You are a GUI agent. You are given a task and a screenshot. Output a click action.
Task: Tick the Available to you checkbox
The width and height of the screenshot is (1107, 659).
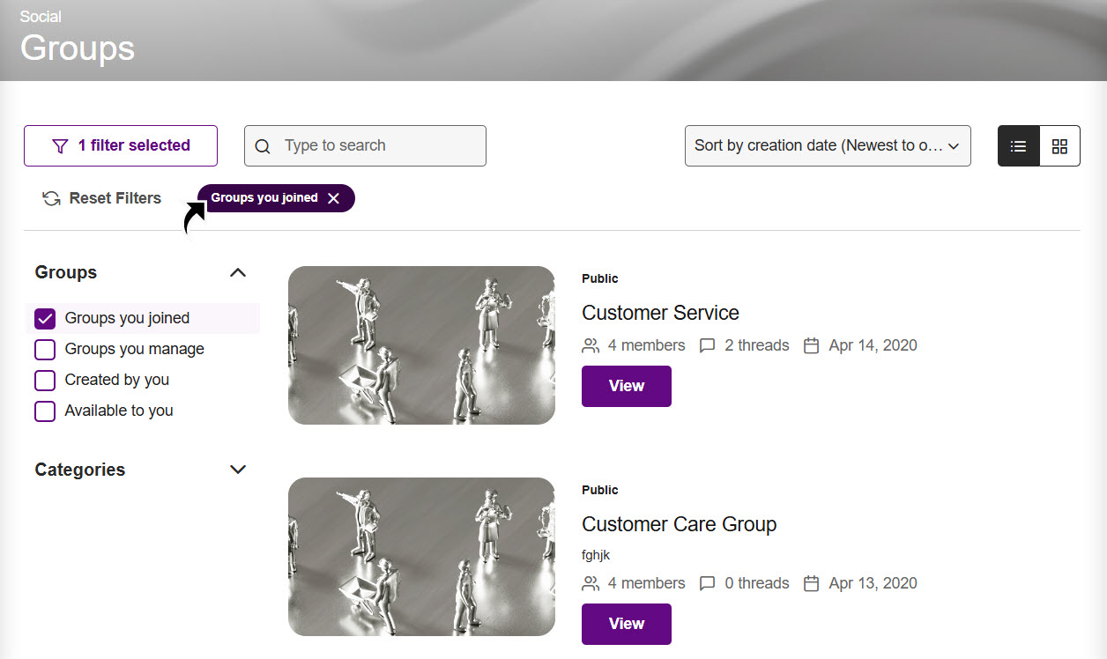[x=45, y=411]
